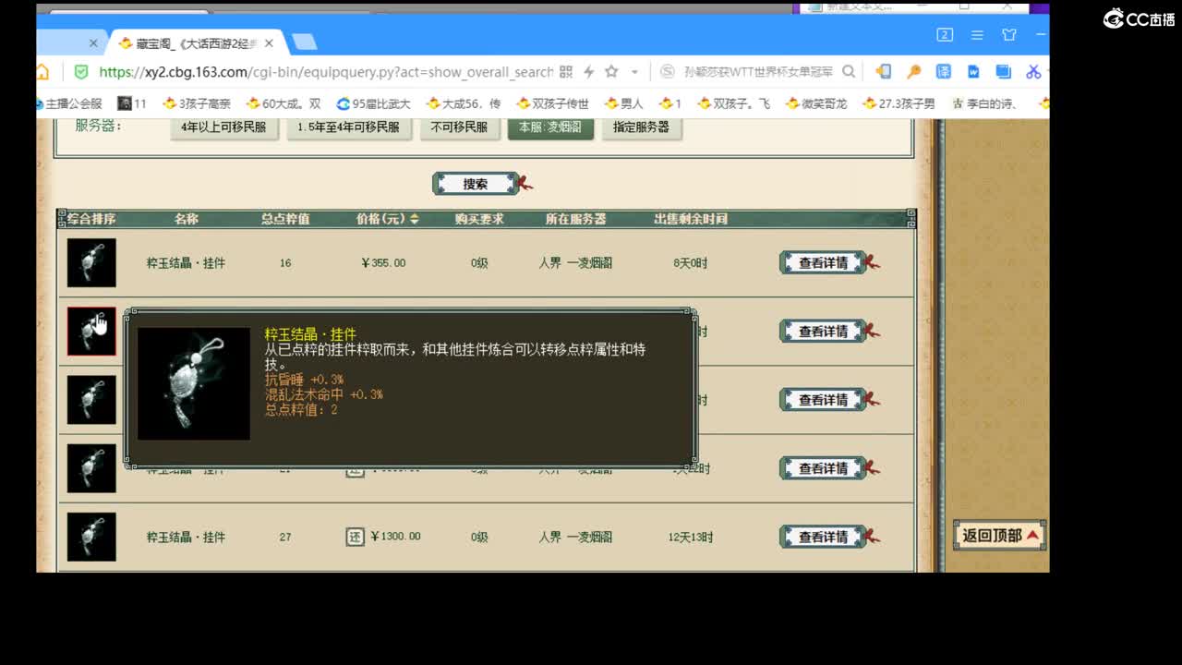Sort results by 价格(元) column
This screenshot has height=665, width=1182.
click(388, 219)
